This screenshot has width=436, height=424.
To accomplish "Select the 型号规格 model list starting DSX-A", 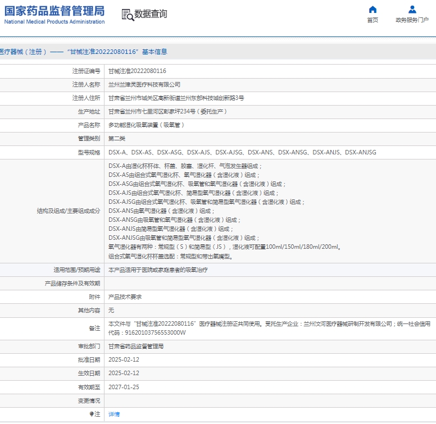I will tap(242, 152).
